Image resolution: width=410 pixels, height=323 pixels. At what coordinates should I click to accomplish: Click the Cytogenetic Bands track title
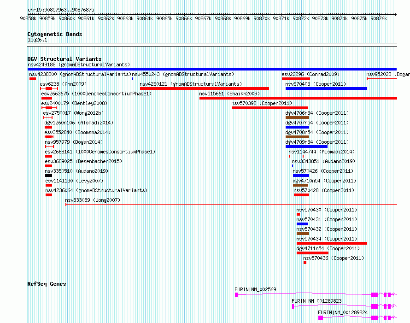coord(55,34)
